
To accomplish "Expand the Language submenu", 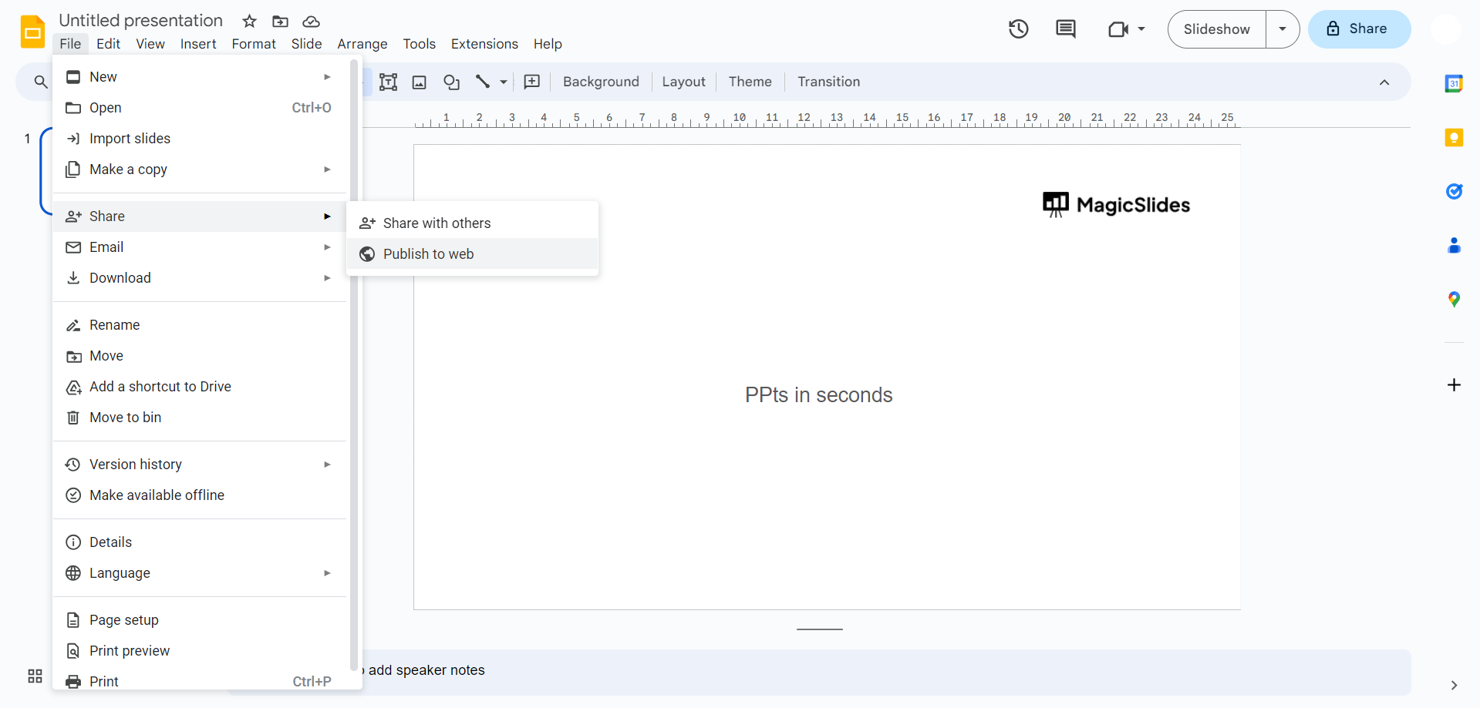I will coord(201,573).
